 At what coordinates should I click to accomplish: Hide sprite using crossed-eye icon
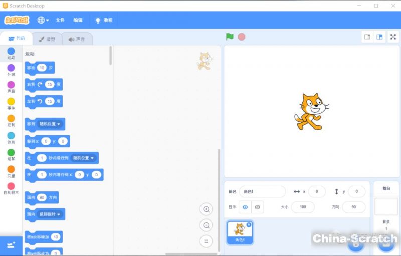(x=257, y=207)
